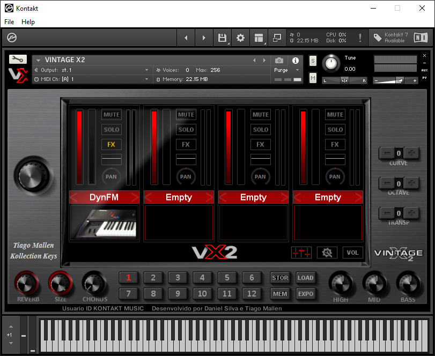The image size is (435, 356).
Task: Increase the CURVE value with plus
Action: (x=411, y=153)
